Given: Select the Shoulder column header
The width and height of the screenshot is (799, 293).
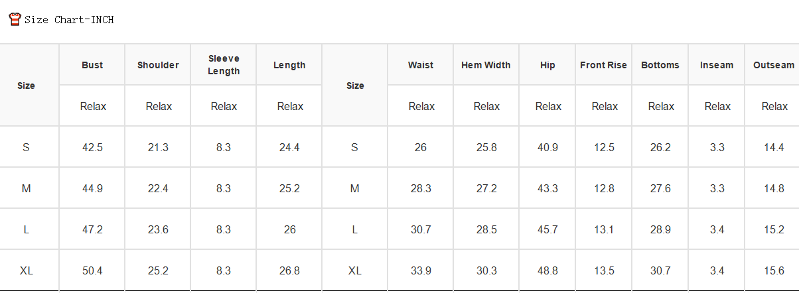Looking at the screenshot, I should (x=158, y=65).
